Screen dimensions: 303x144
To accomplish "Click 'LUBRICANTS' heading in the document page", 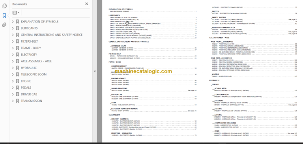I will point(114,15).
